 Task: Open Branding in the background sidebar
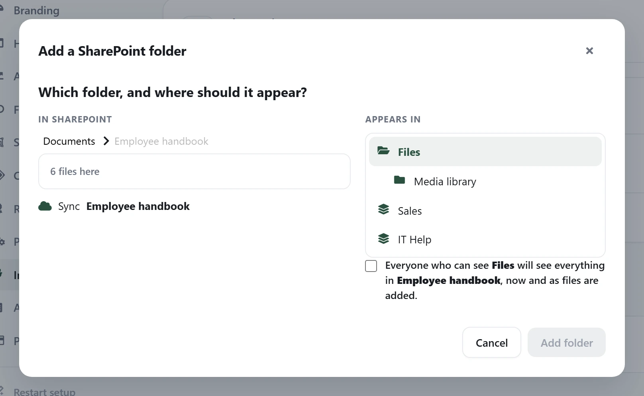(36, 10)
